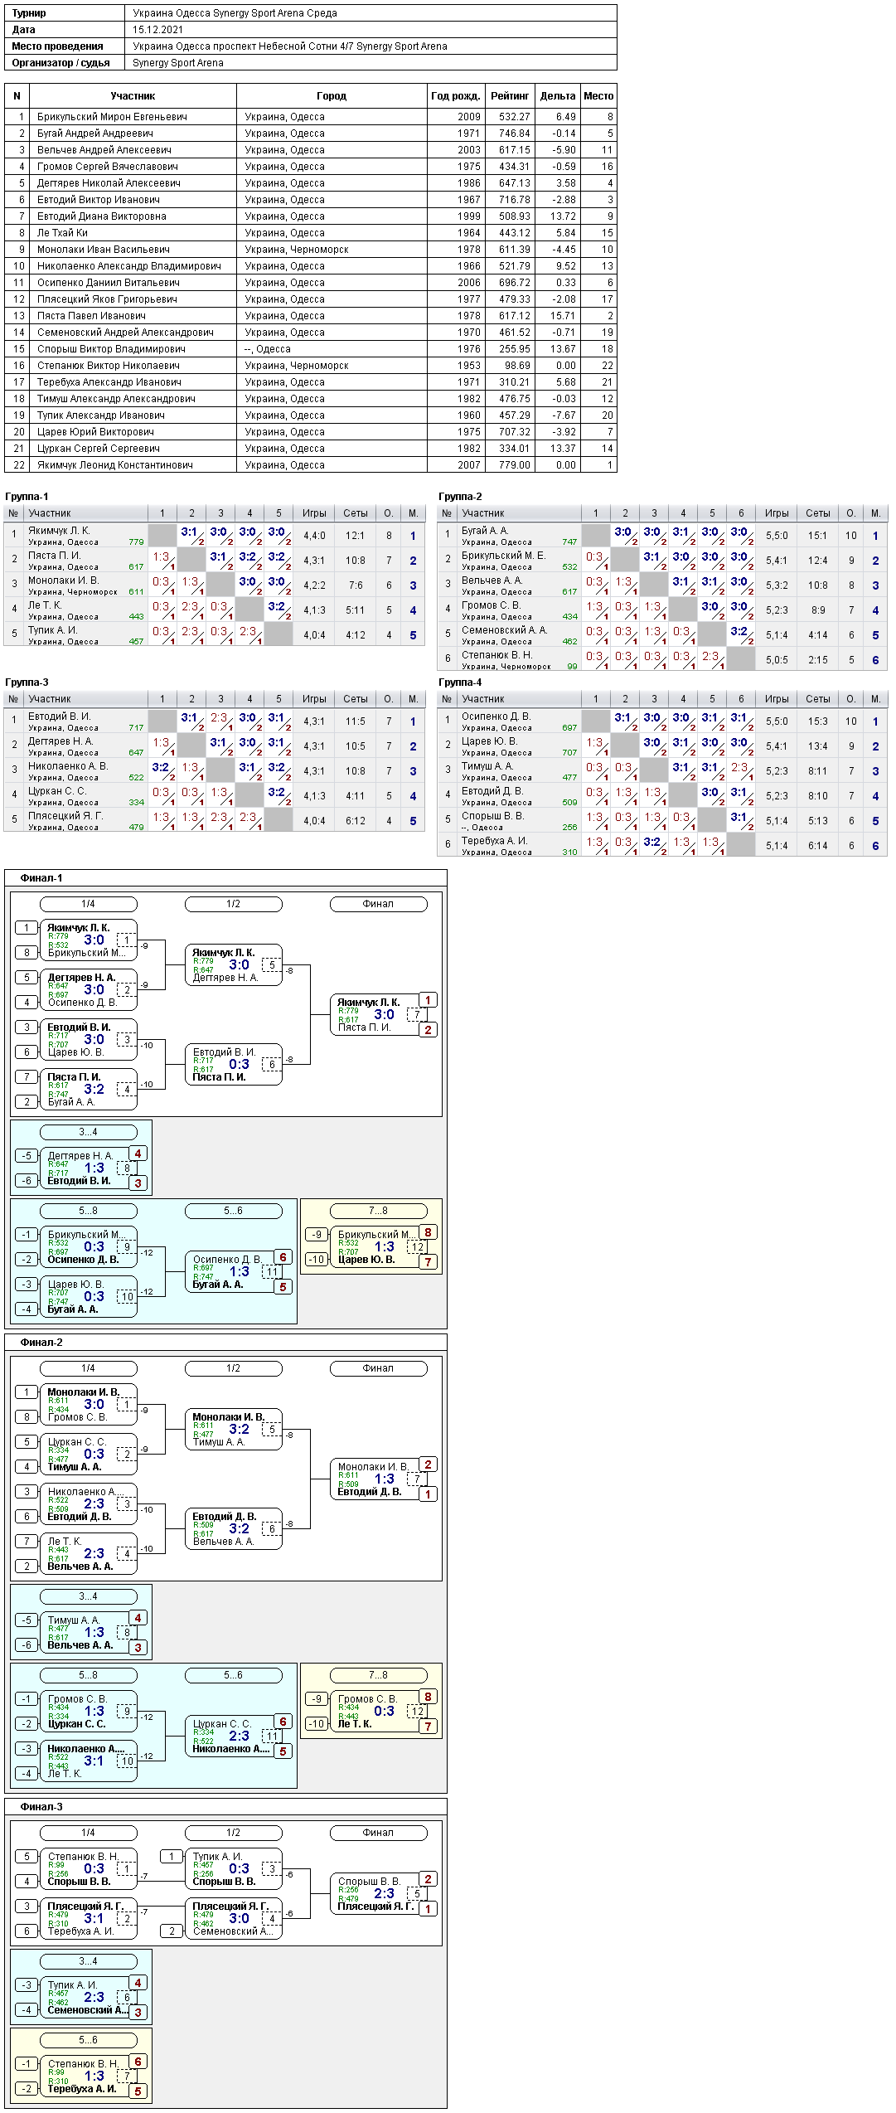Image resolution: width=896 pixels, height=2113 pixels.
Task: Click the Финал-1 final match Якимчук vs Пяста
Action: pyautogui.click(x=379, y=1015)
